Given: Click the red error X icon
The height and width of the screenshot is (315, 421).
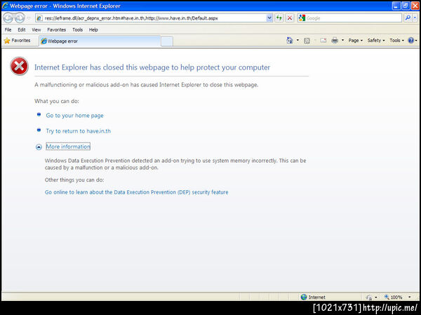Looking at the screenshot, I should coord(19,66).
